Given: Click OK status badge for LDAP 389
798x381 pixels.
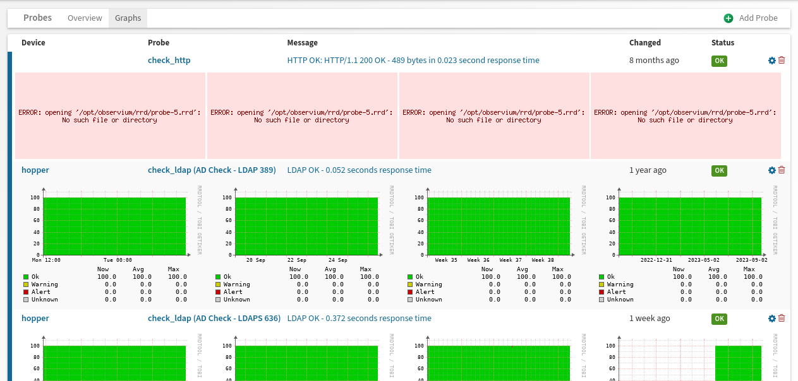Looking at the screenshot, I should [x=719, y=171].
